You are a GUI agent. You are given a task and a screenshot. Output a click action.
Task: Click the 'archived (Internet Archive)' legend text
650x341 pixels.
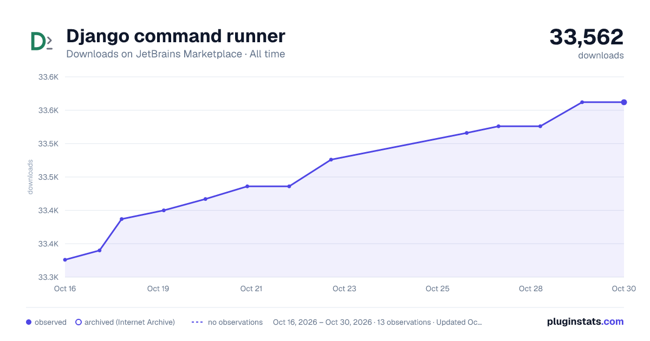click(x=129, y=322)
